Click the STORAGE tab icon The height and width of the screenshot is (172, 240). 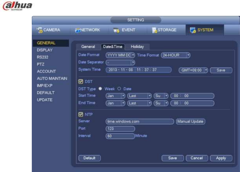pos(155,30)
